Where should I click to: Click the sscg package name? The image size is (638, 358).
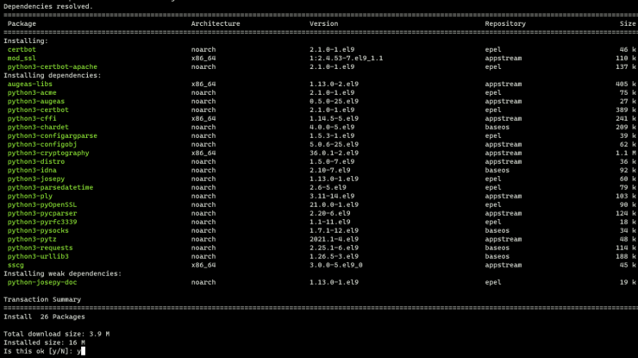click(x=16, y=265)
